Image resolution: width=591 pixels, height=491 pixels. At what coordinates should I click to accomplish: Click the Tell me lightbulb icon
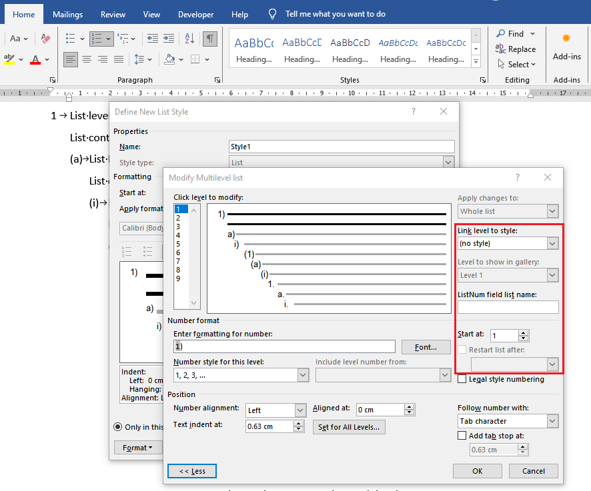272,14
